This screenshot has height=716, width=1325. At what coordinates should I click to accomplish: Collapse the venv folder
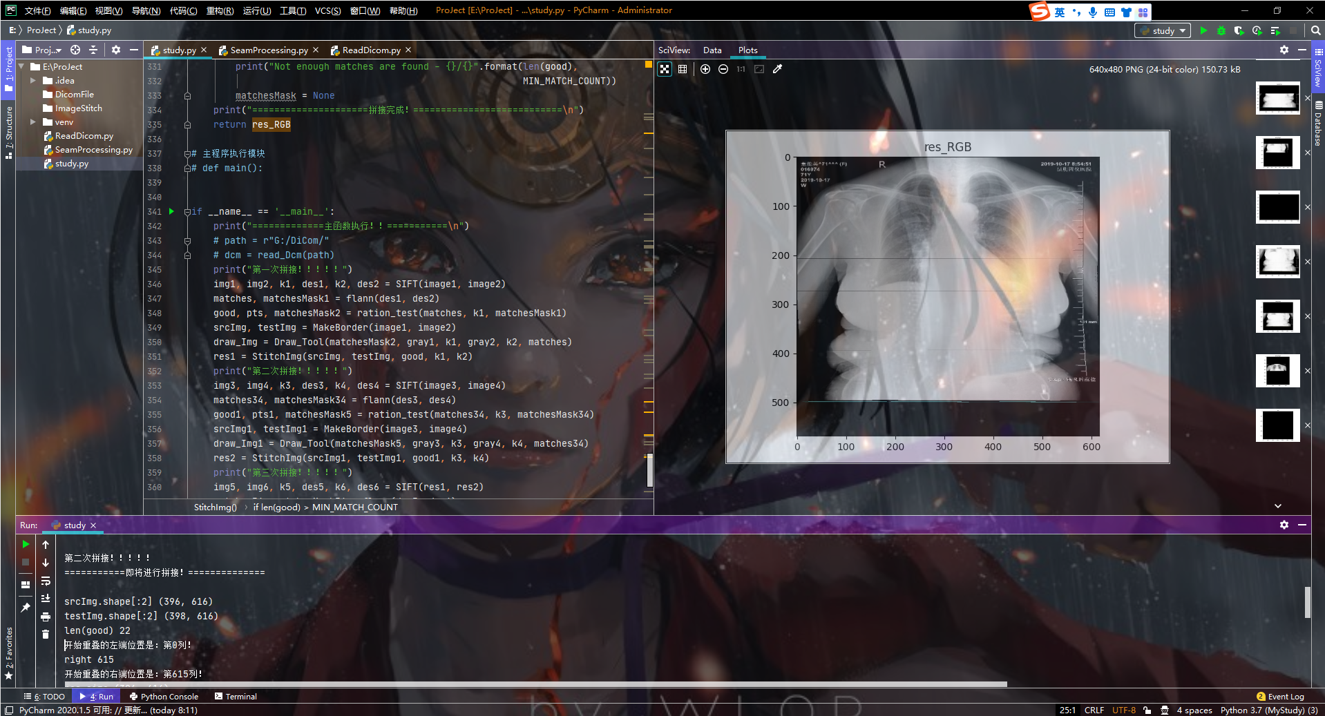32,122
